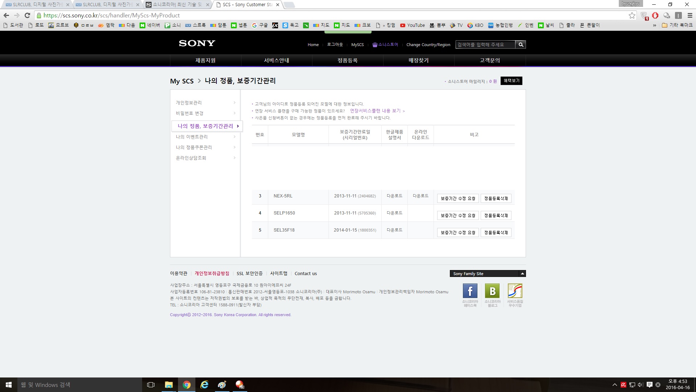This screenshot has width=696, height=392.
Task: Open the Sony Korea blog B icon
Action: point(492,291)
